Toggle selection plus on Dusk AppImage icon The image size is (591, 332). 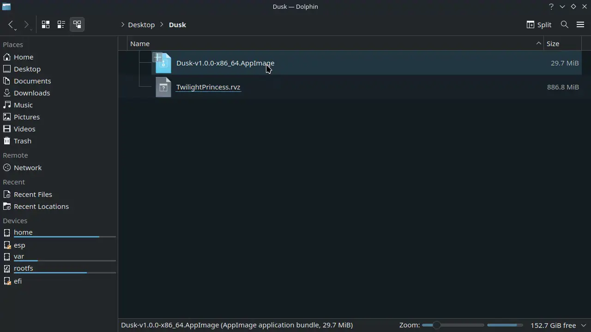coord(157,58)
